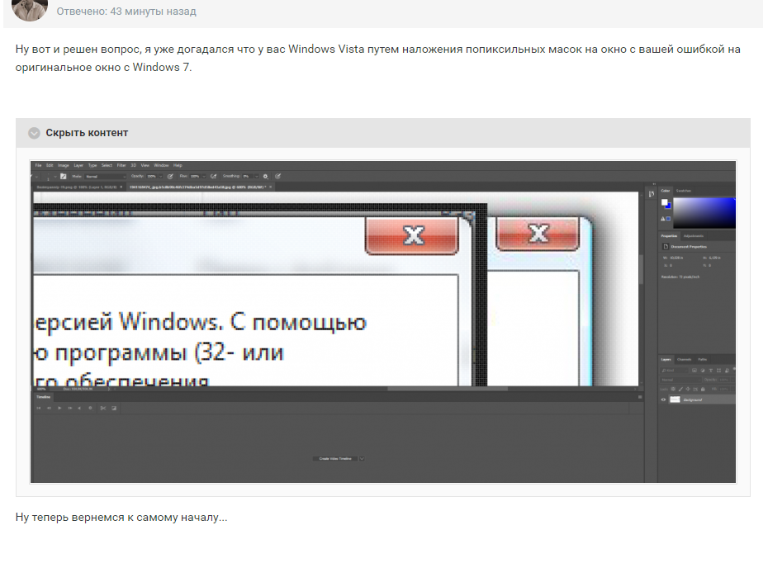This screenshot has height=563, width=768.
Task: Enable airbrush mode in the options bar
Action: [213, 176]
